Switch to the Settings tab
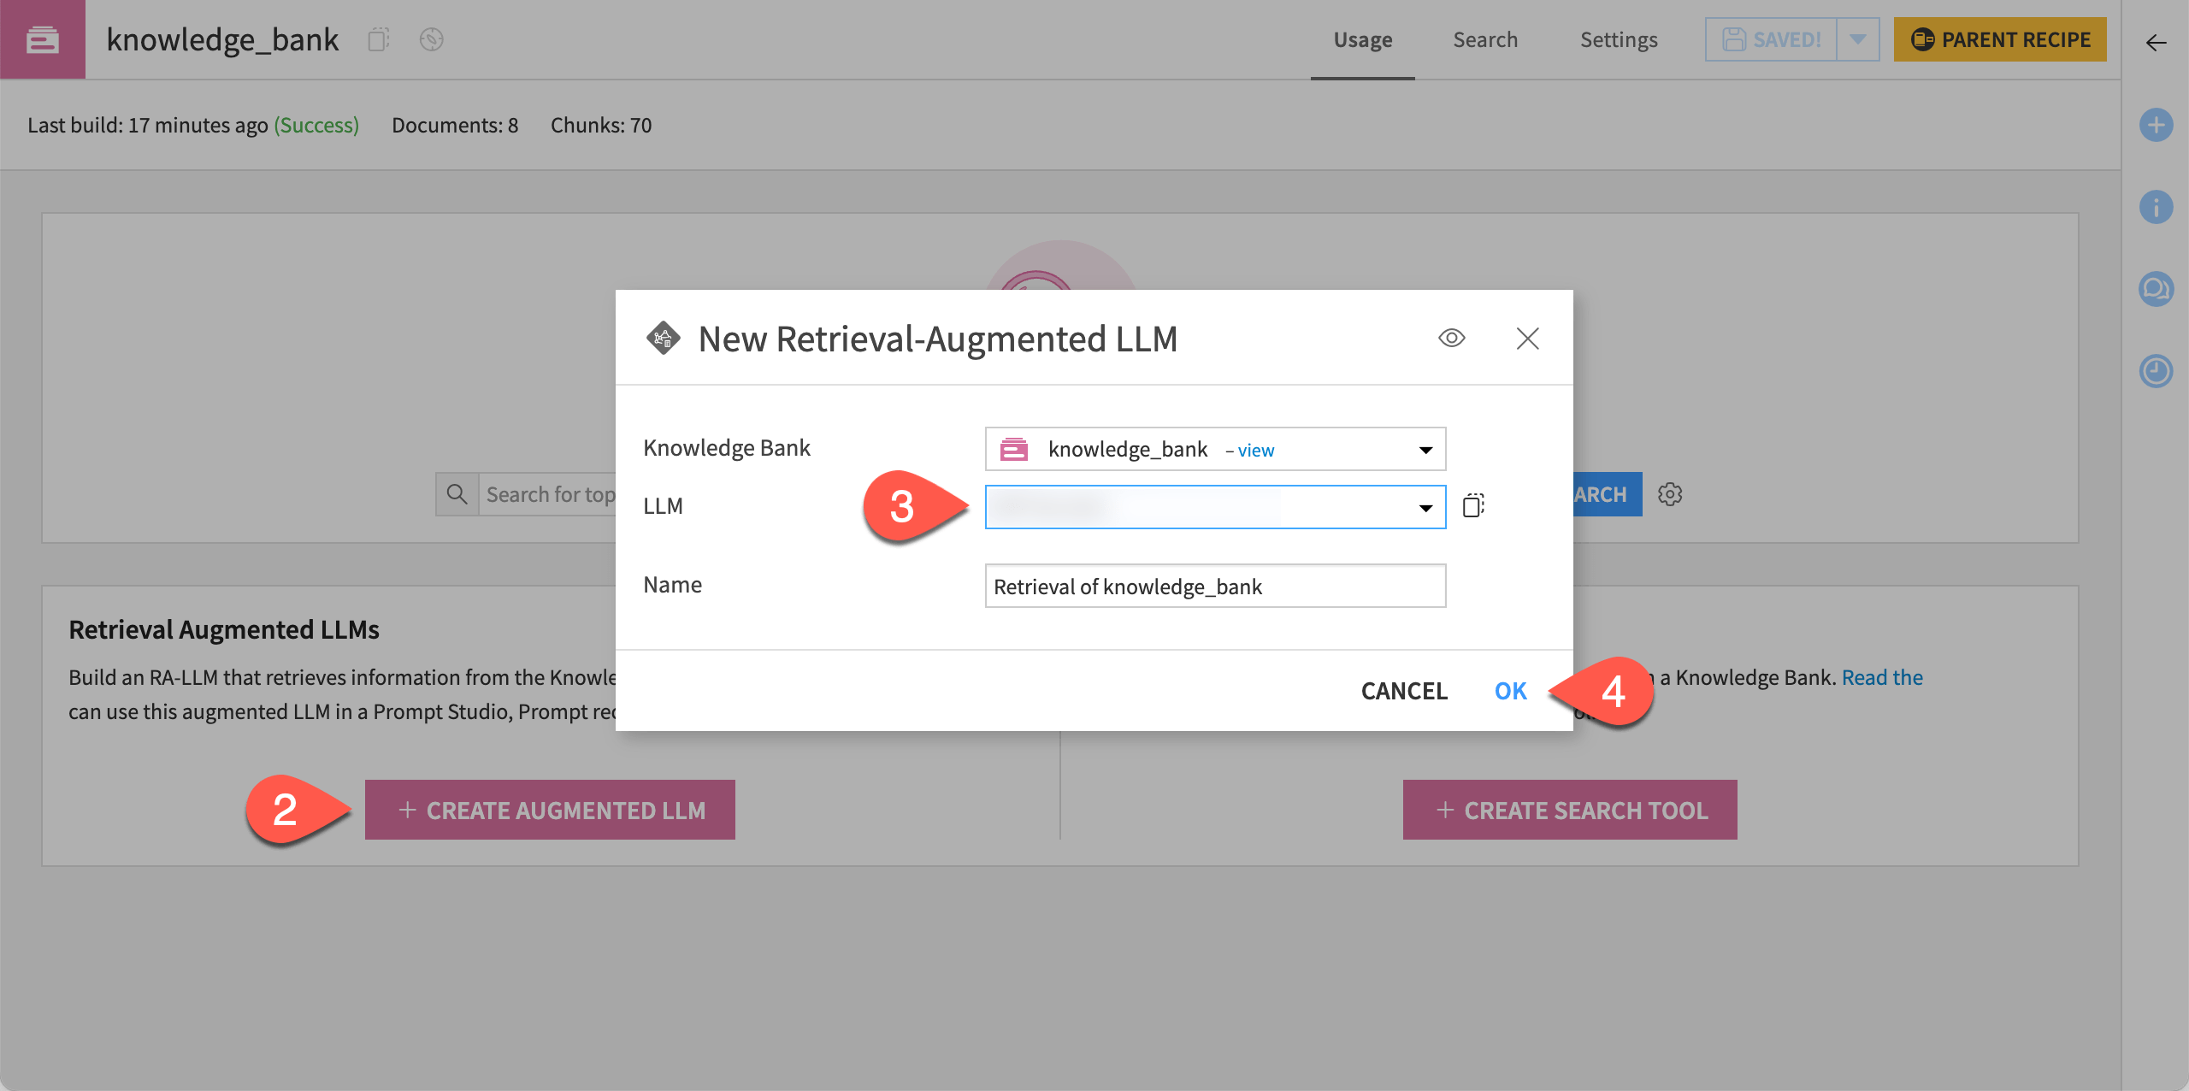The width and height of the screenshot is (2189, 1091). [1618, 39]
